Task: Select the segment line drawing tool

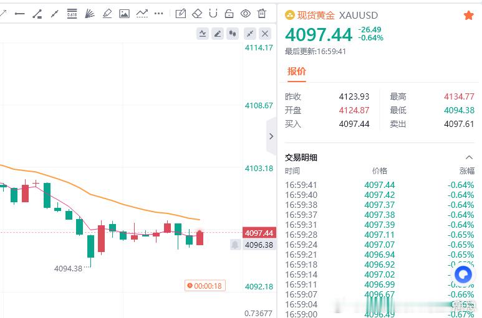Action: point(54,14)
